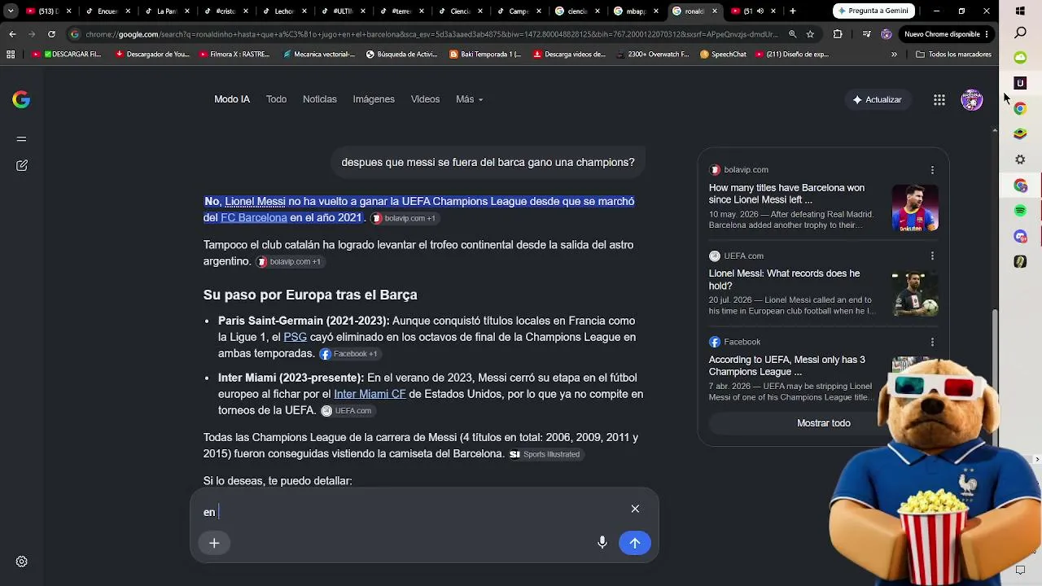Open the Chrome three-dot menu
This screenshot has height=586, width=1042.
[x=987, y=34]
